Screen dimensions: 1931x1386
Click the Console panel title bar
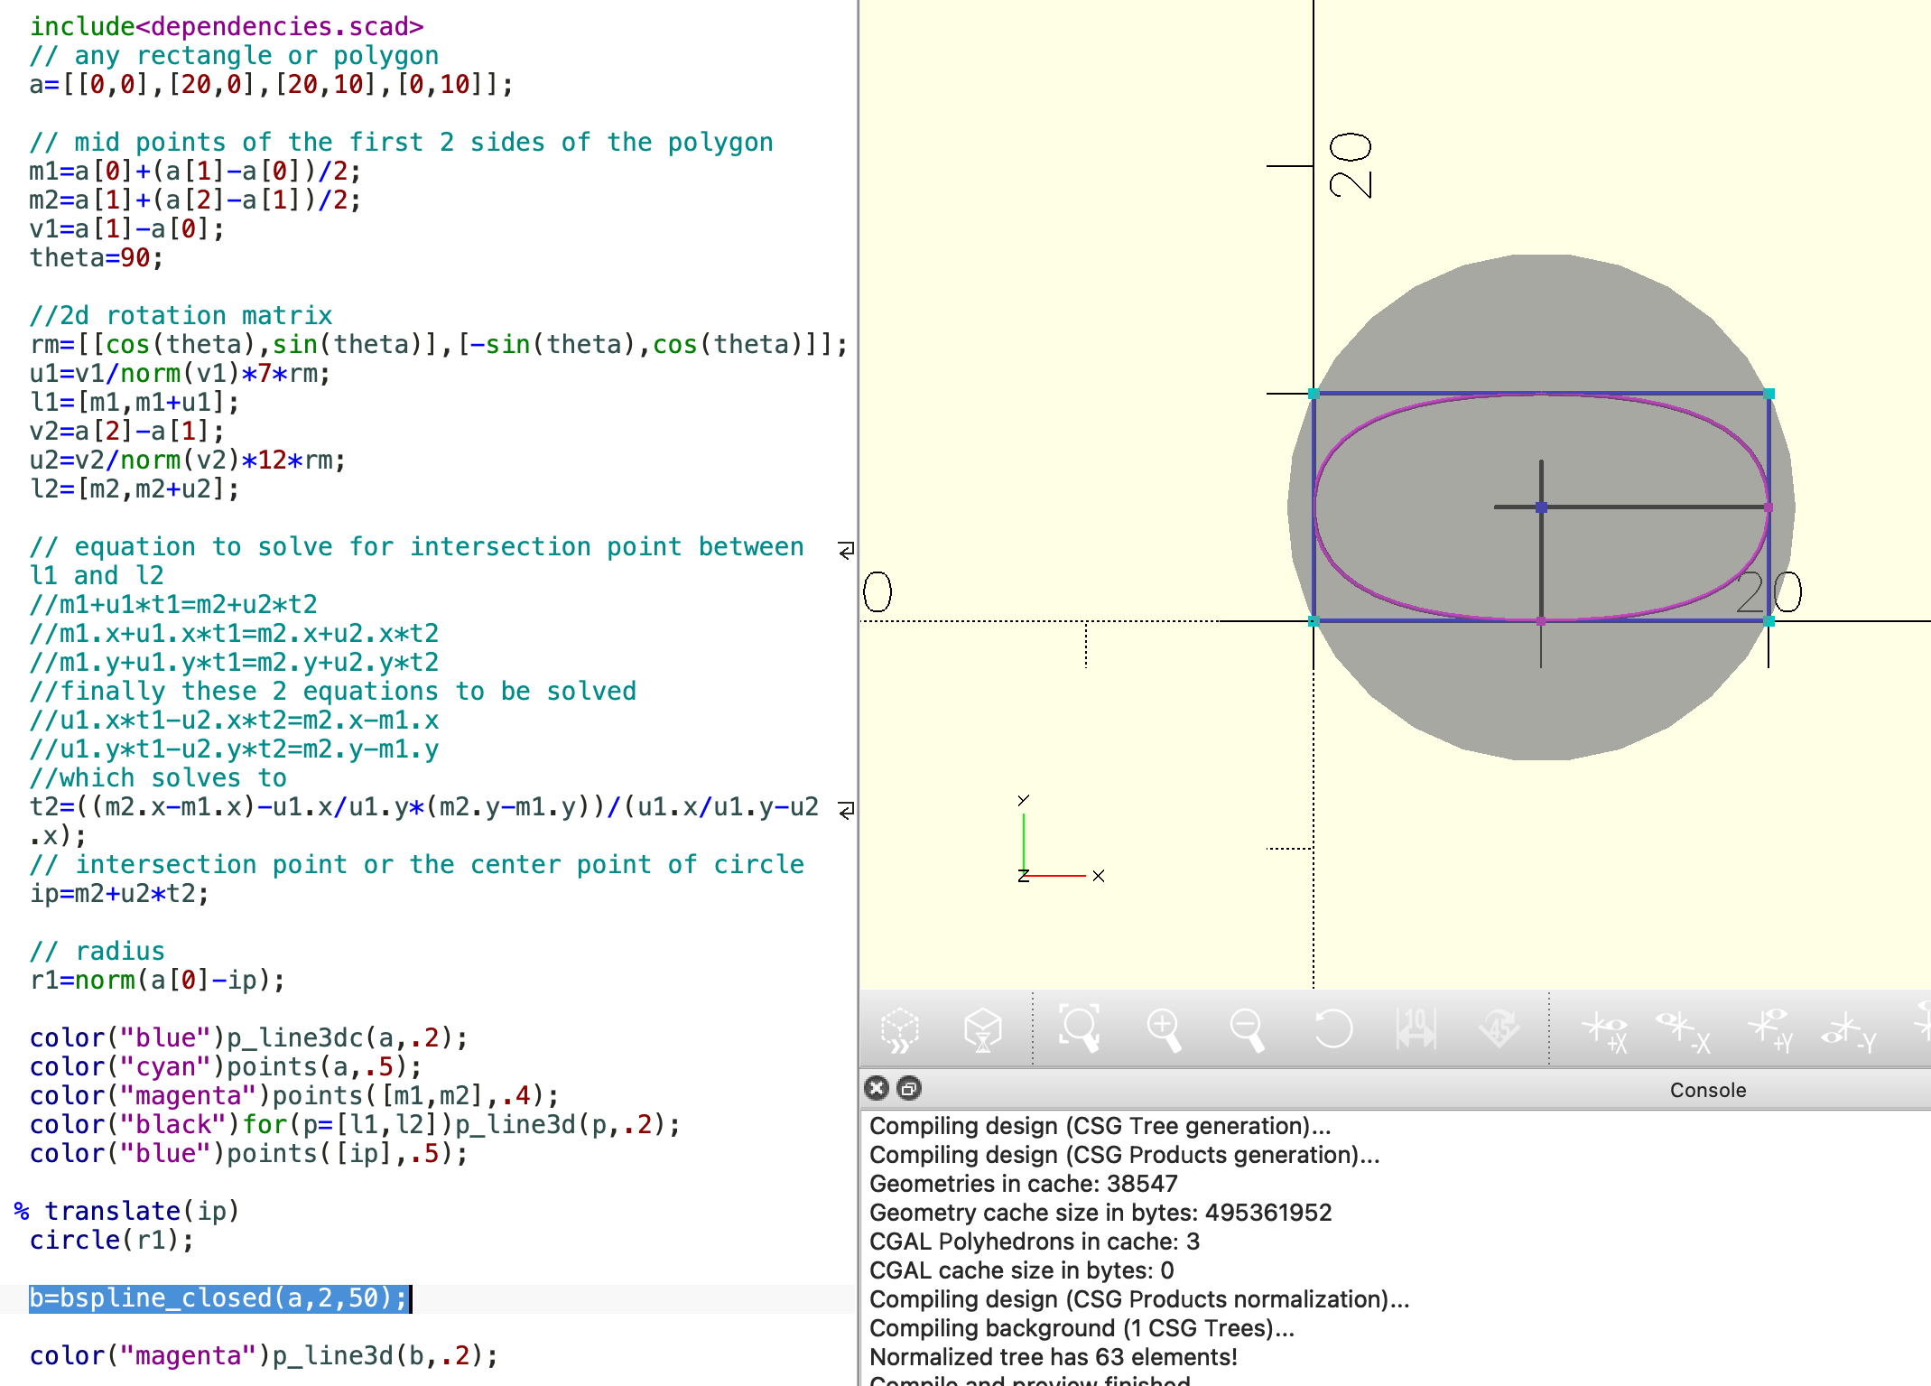point(1706,1090)
